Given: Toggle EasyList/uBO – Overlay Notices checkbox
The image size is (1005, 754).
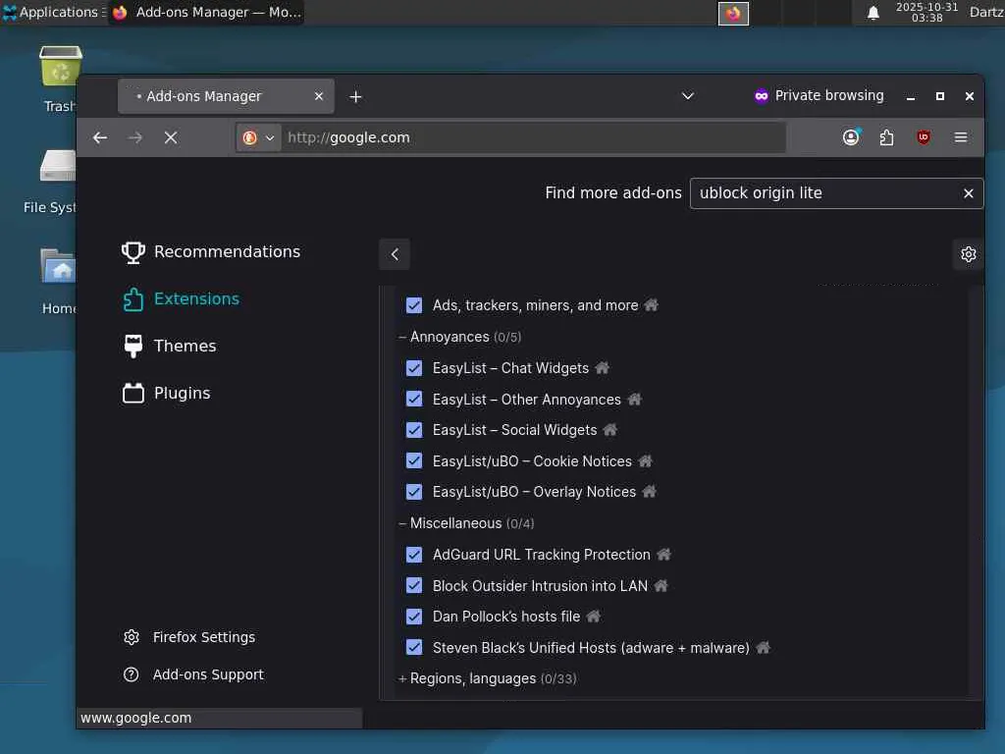Looking at the screenshot, I should pyautogui.click(x=414, y=492).
